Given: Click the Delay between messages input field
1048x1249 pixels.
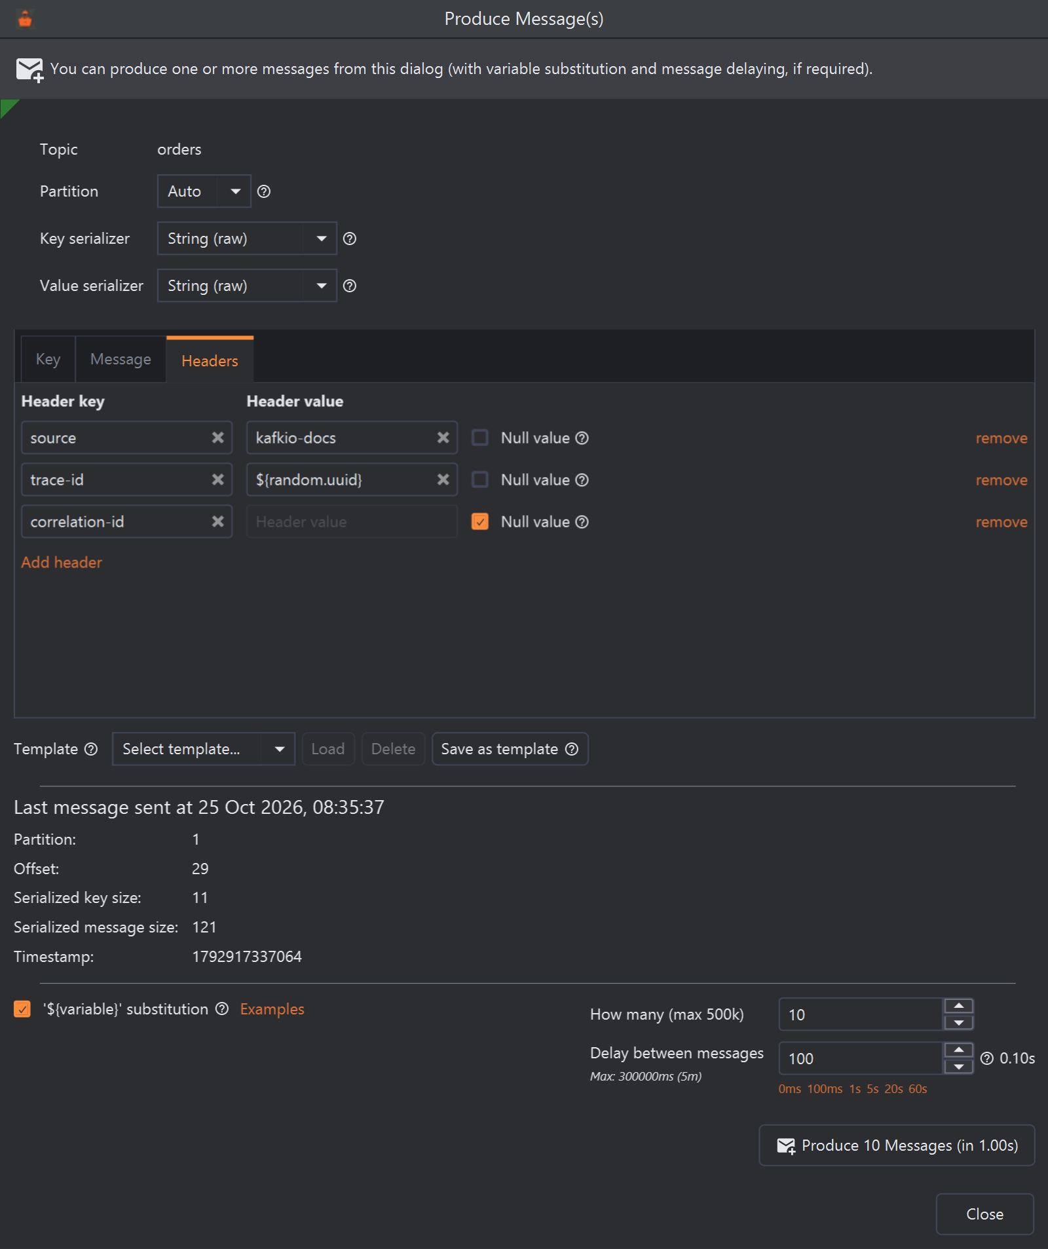Looking at the screenshot, I should [861, 1058].
